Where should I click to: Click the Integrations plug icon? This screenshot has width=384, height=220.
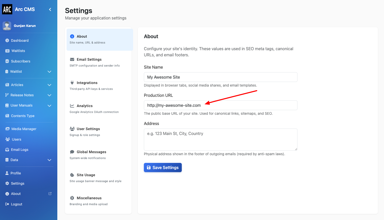72,83
